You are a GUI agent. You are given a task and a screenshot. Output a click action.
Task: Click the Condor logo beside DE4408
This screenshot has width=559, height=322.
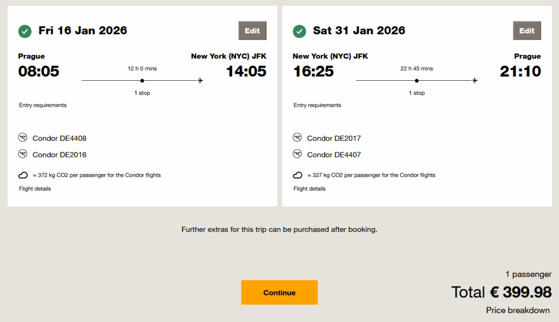[x=22, y=138]
